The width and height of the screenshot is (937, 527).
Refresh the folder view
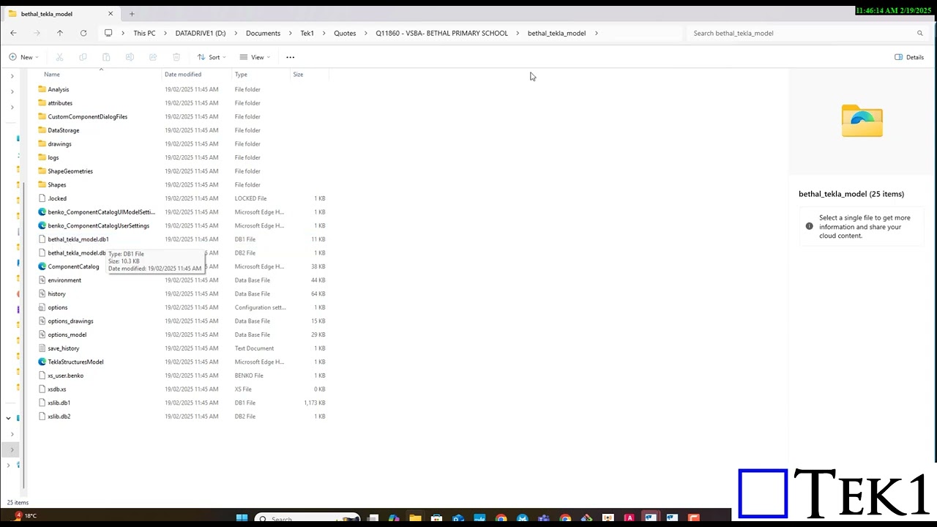(83, 33)
